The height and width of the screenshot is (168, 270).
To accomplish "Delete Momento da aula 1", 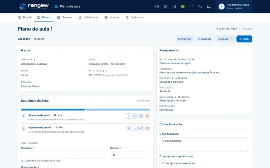I will click(147, 116).
